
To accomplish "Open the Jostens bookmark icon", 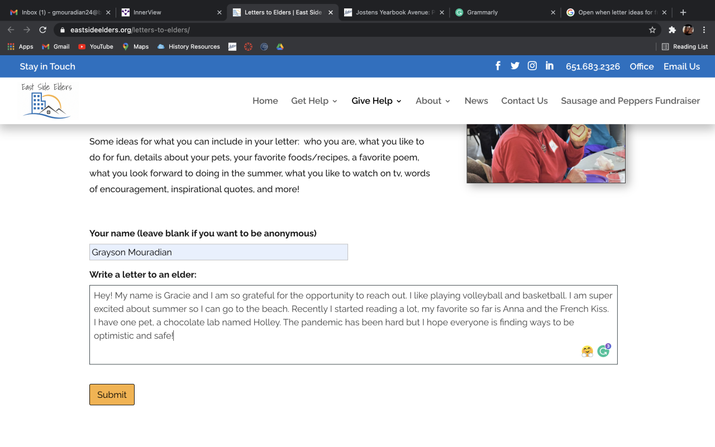I will click(x=232, y=46).
